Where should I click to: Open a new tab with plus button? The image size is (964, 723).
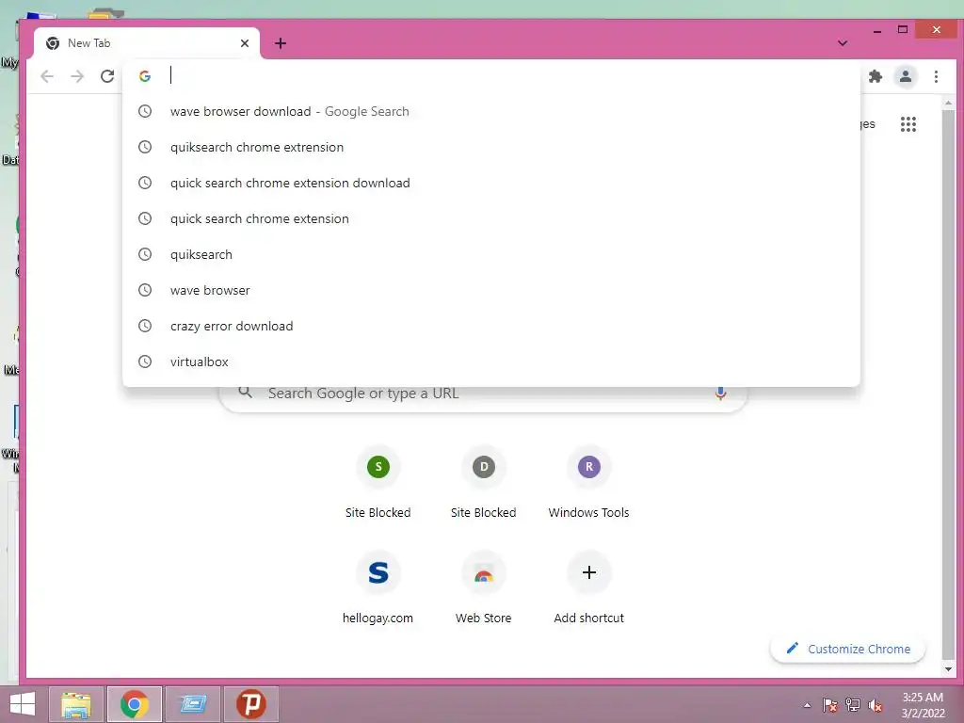tap(281, 43)
